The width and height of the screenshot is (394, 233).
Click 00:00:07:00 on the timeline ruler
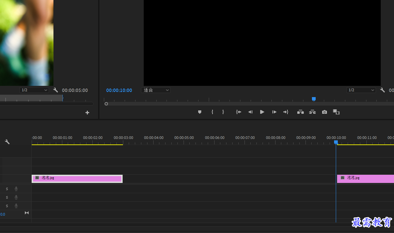[245, 138]
